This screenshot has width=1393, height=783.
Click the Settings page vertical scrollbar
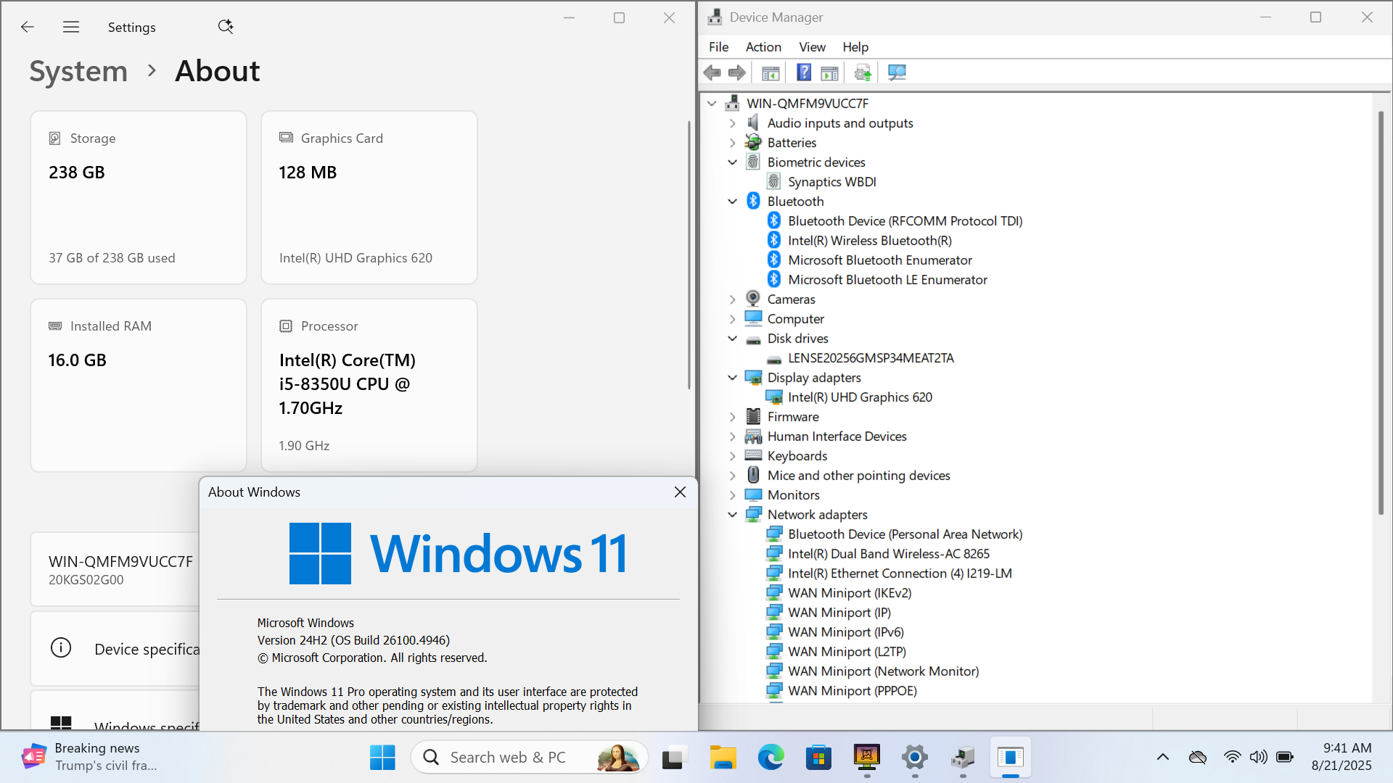pos(689,255)
